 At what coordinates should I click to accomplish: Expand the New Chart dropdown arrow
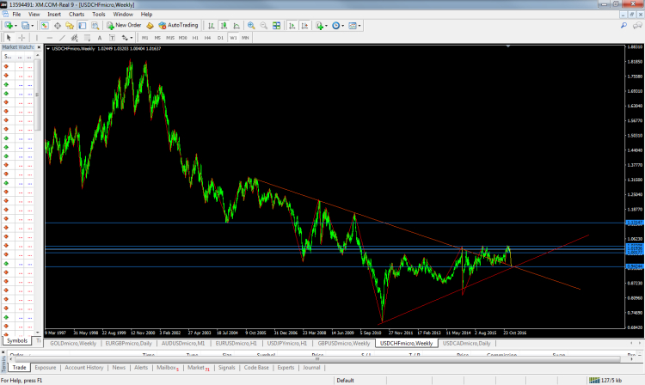click(x=15, y=26)
